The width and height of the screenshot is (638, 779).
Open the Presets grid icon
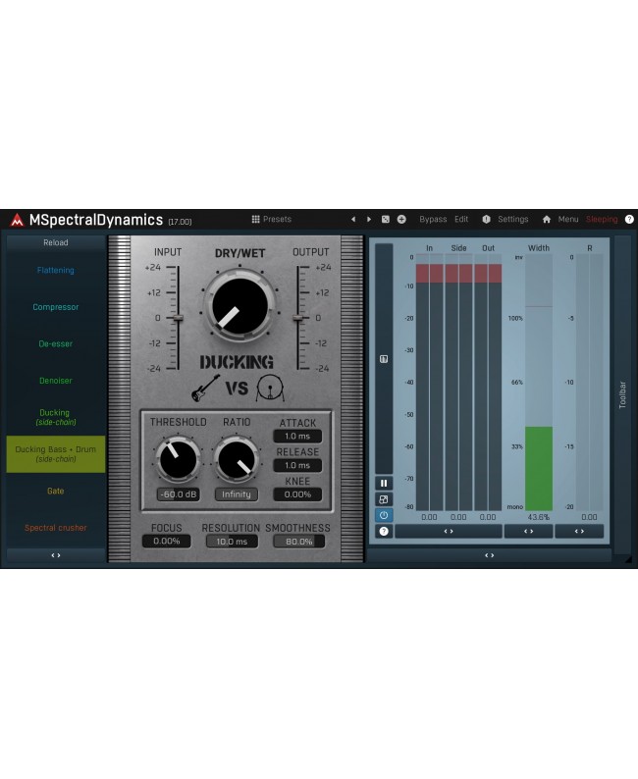click(x=255, y=219)
